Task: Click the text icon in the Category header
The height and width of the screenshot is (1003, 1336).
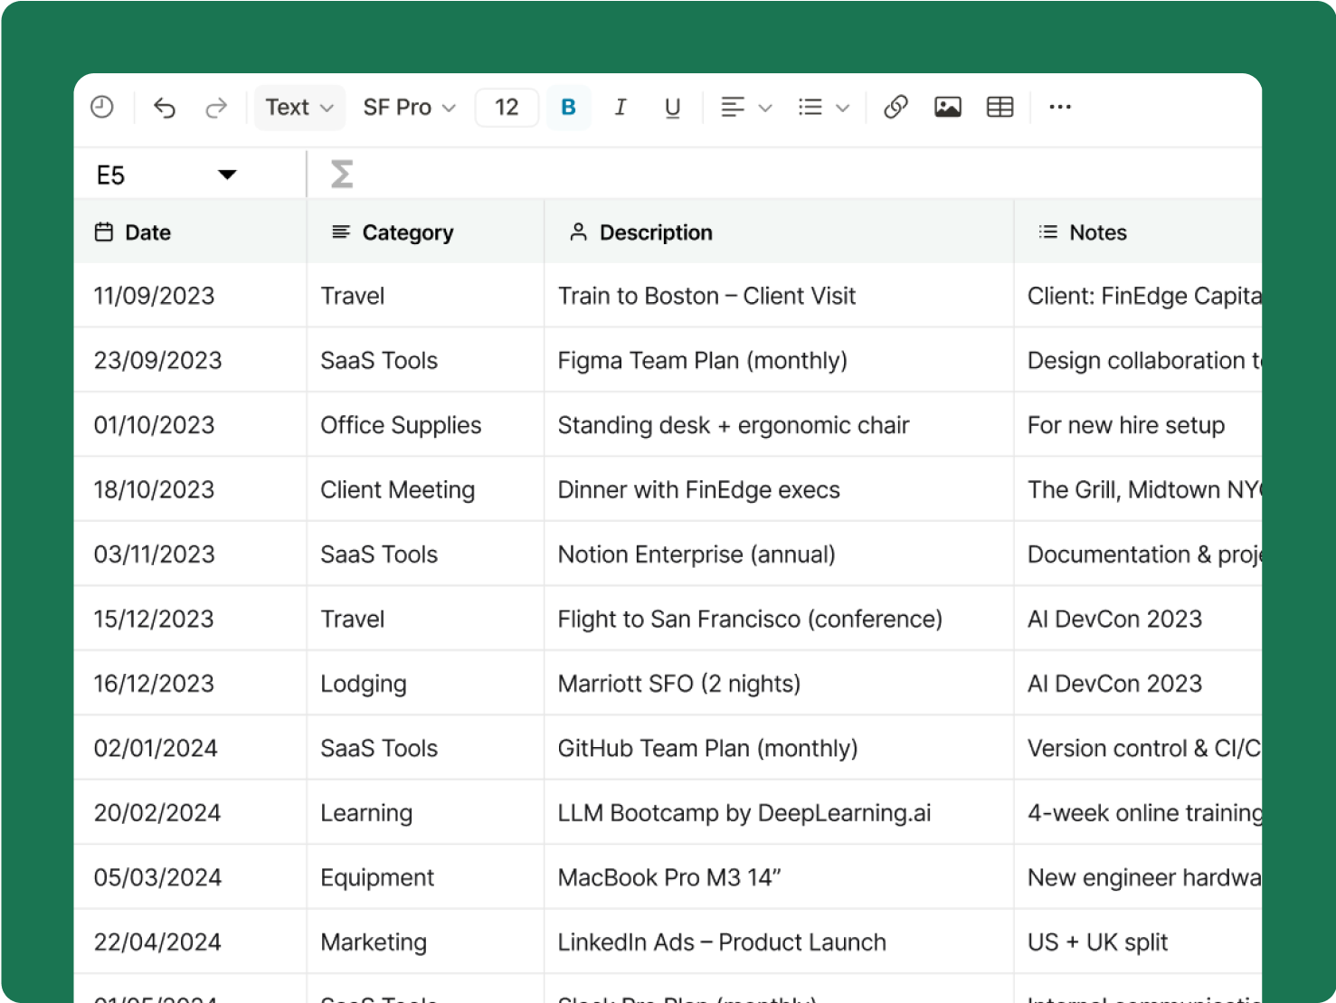Action: [x=341, y=232]
